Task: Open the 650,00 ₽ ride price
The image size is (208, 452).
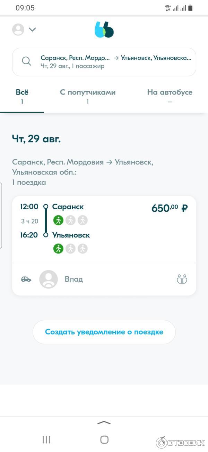Action: [170, 208]
